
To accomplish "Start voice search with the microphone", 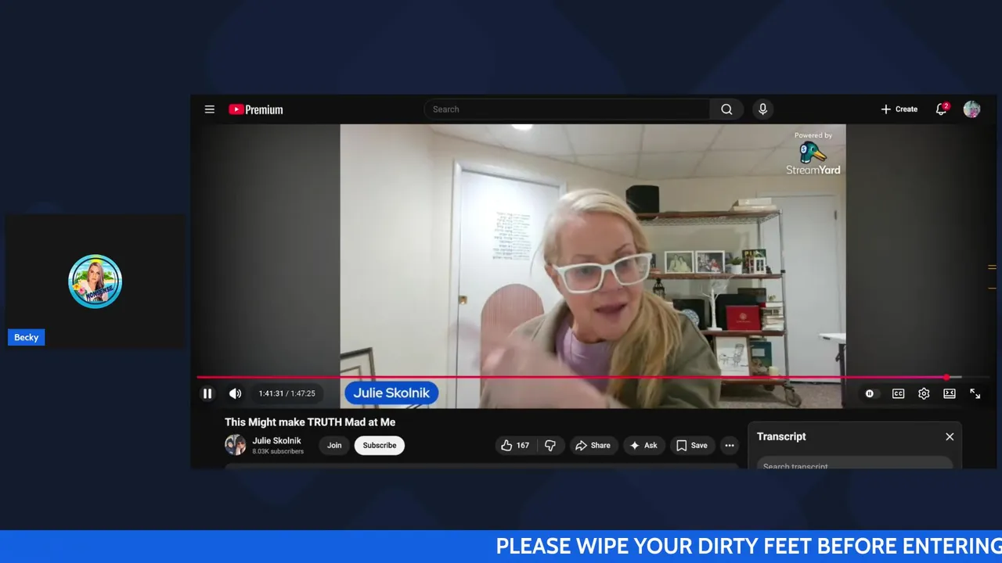I will click(x=762, y=109).
